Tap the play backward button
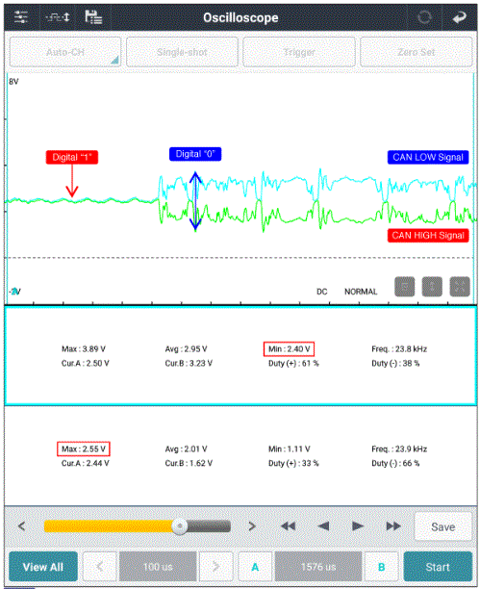This screenshot has width=480, height=589. tap(323, 526)
